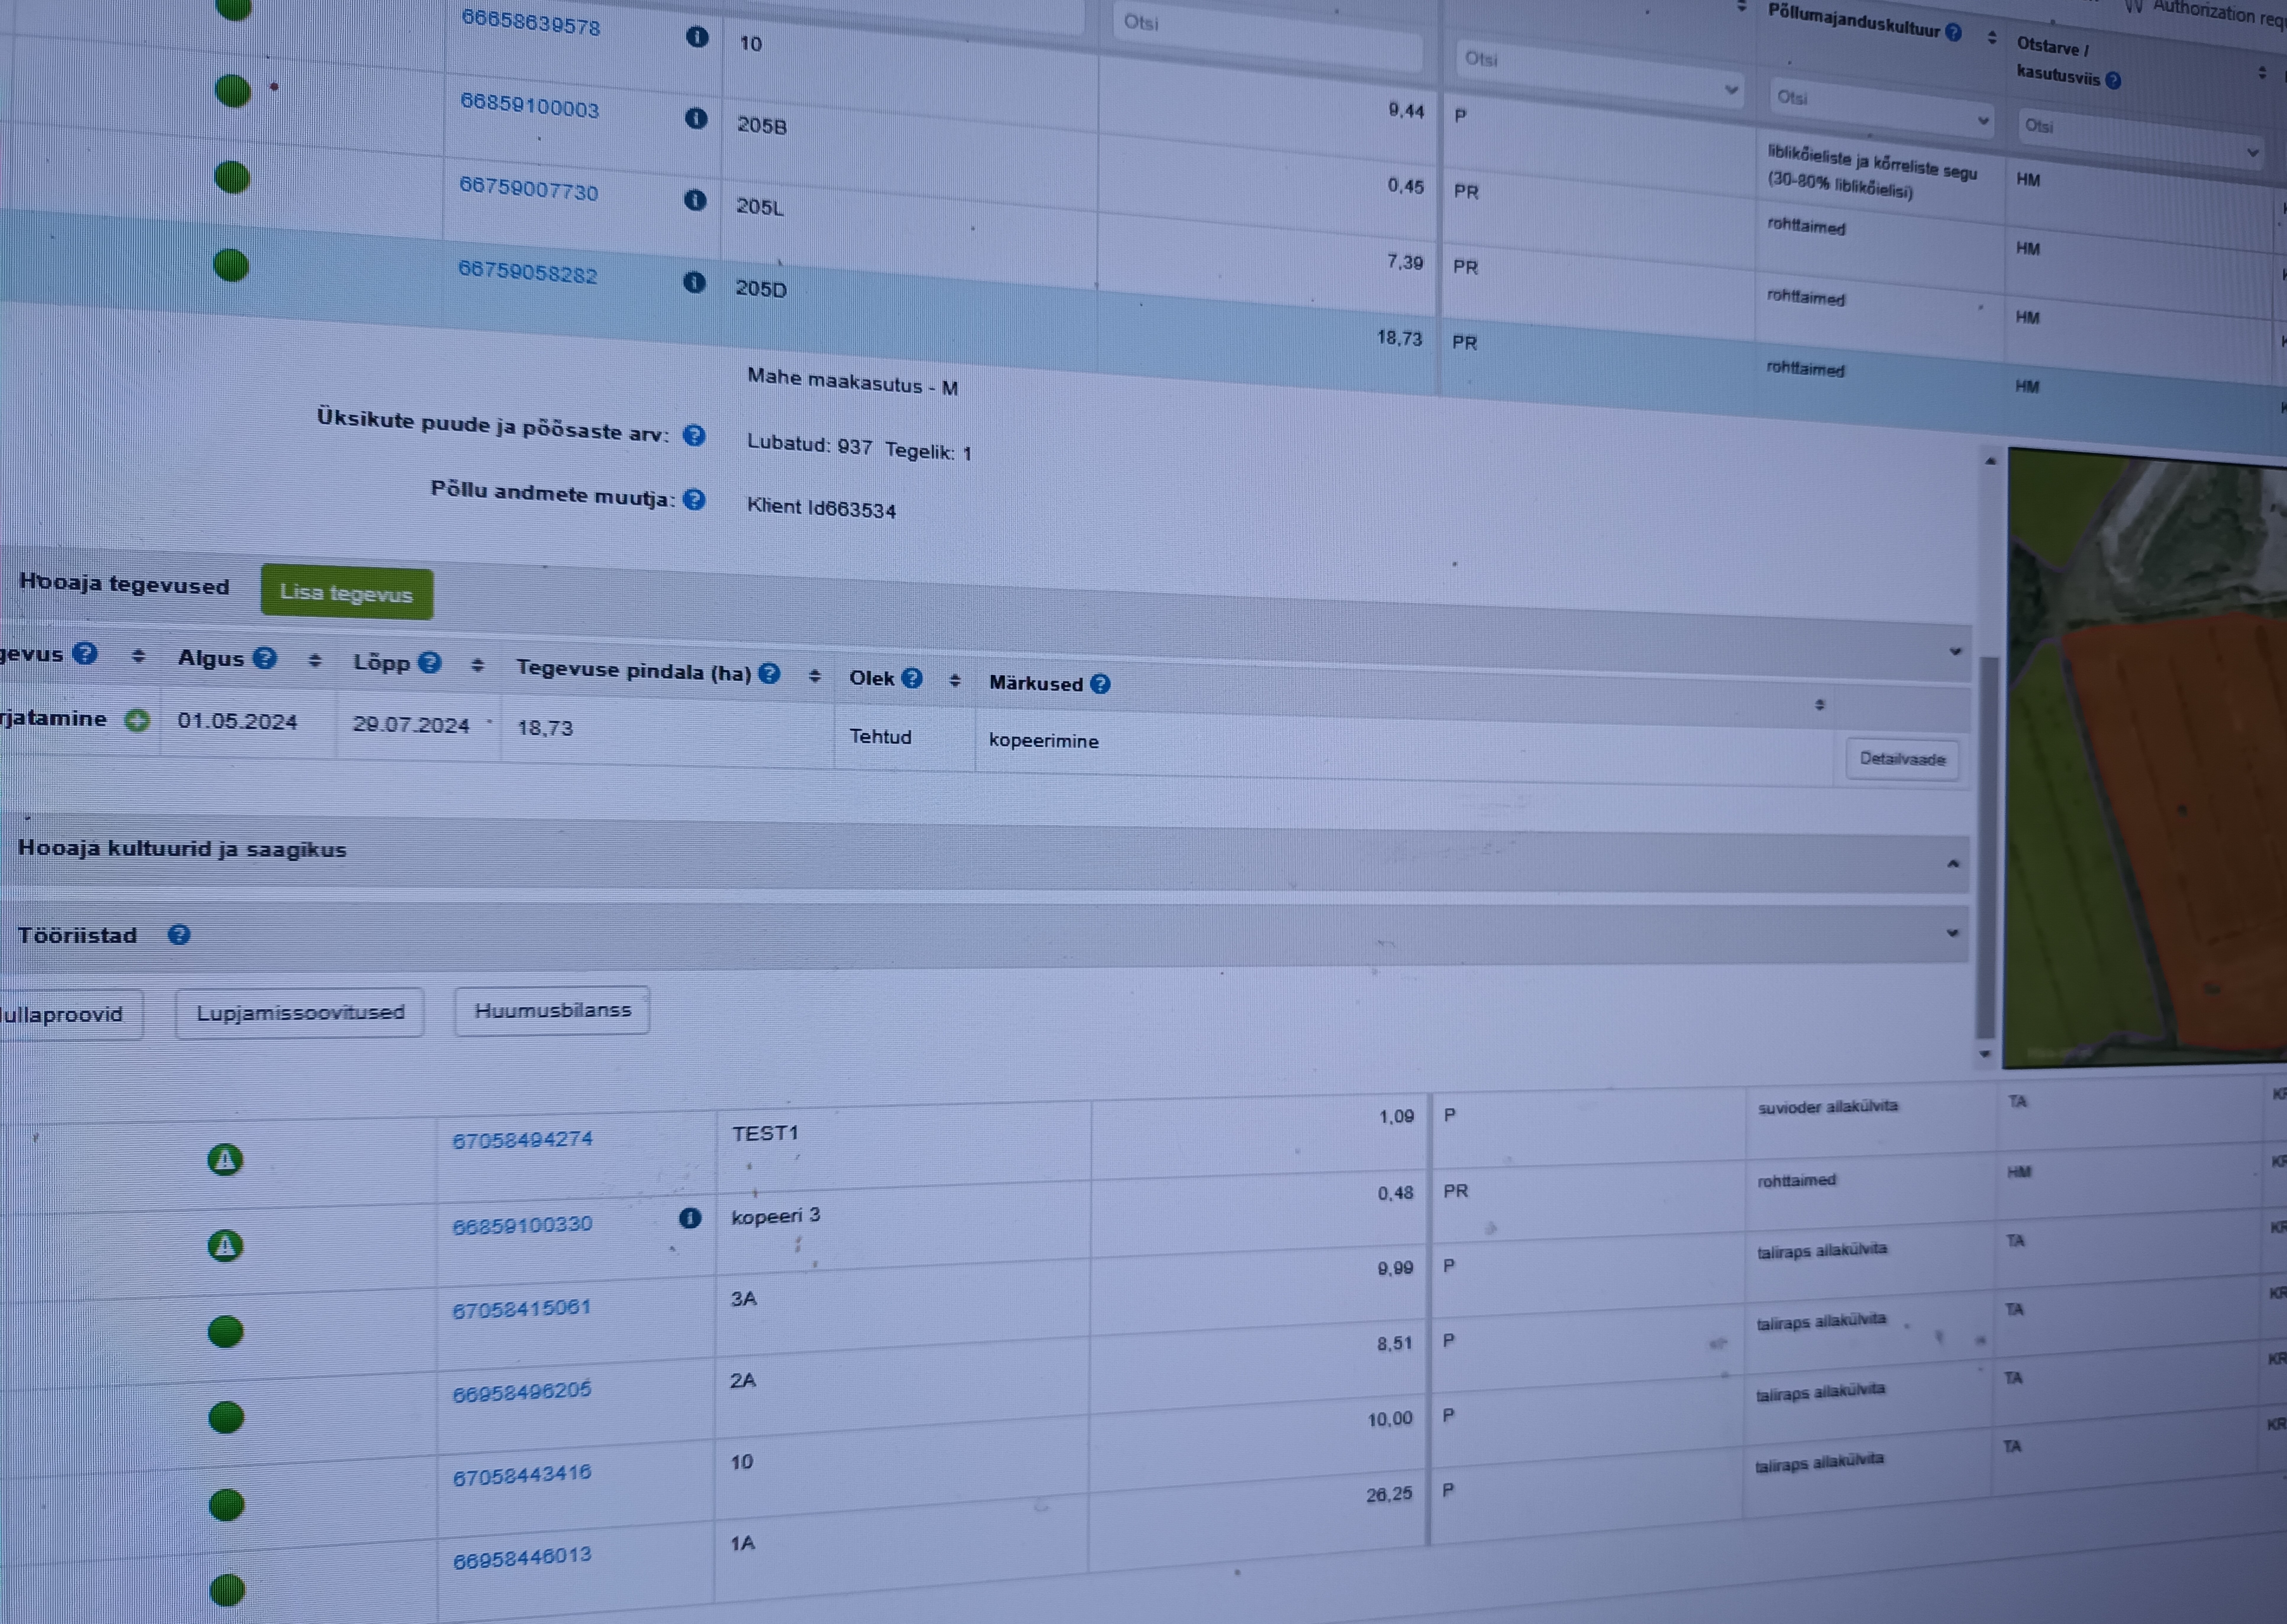The width and height of the screenshot is (2287, 1624).
Task: Show help for Põllumajanduskultuur column
Action: (1953, 33)
